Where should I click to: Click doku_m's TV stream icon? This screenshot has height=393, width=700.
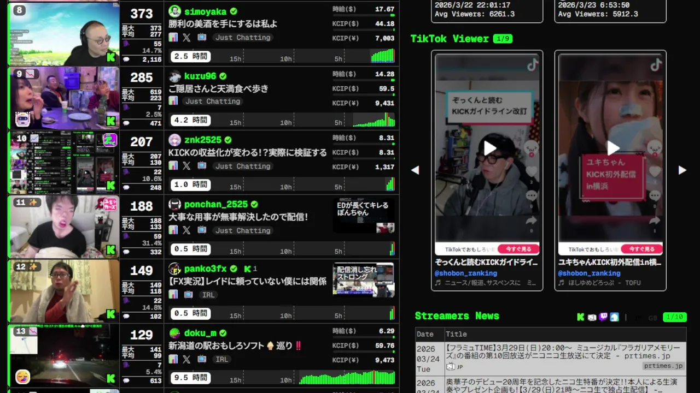coord(202,359)
